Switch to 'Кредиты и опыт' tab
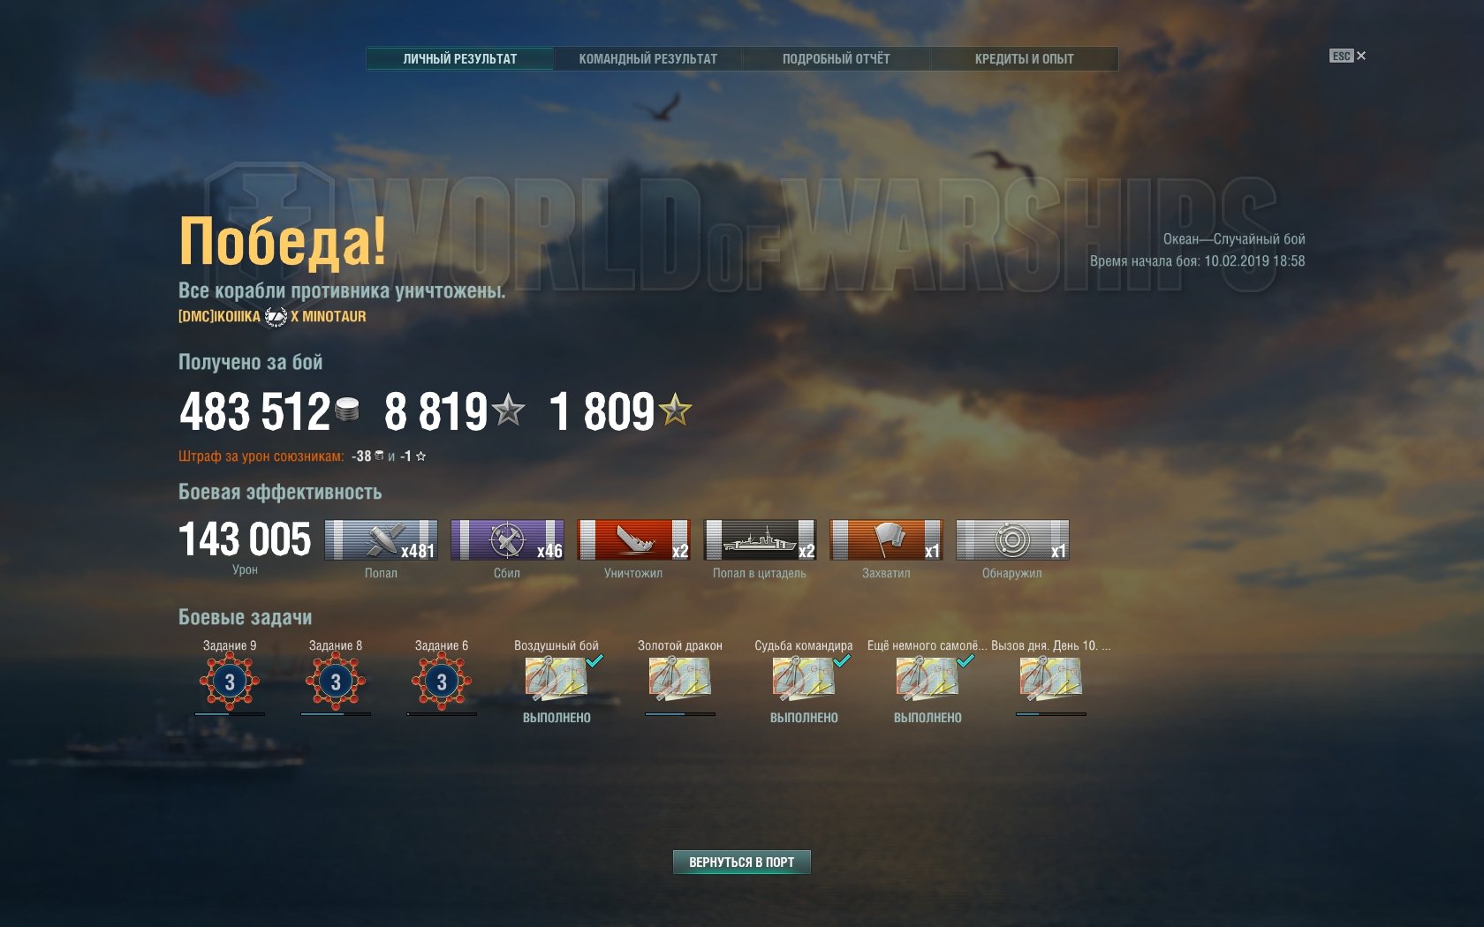Viewport: 1484px width, 927px height. [x=1025, y=58]
